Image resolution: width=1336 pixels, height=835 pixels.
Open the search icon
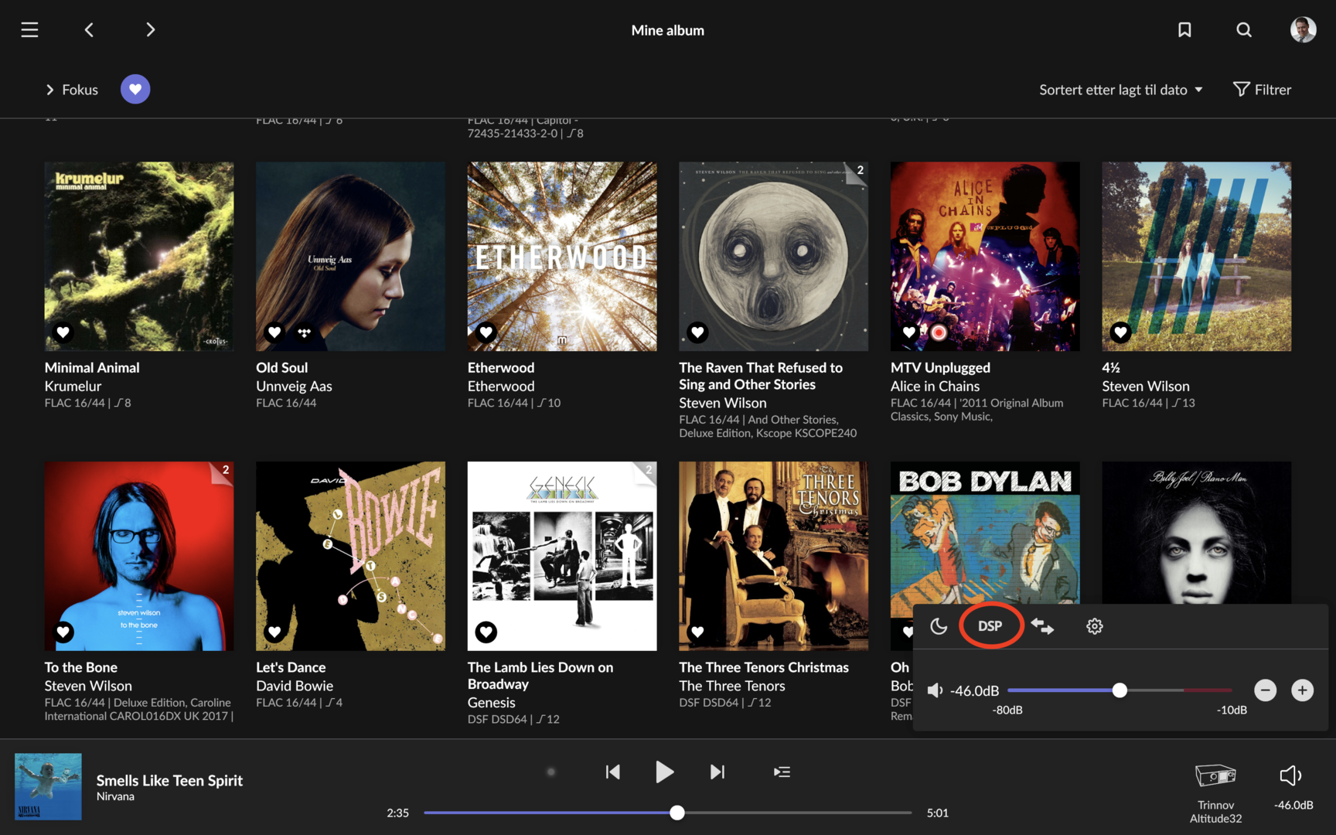pyautogui.click(x=1243, y=29)
